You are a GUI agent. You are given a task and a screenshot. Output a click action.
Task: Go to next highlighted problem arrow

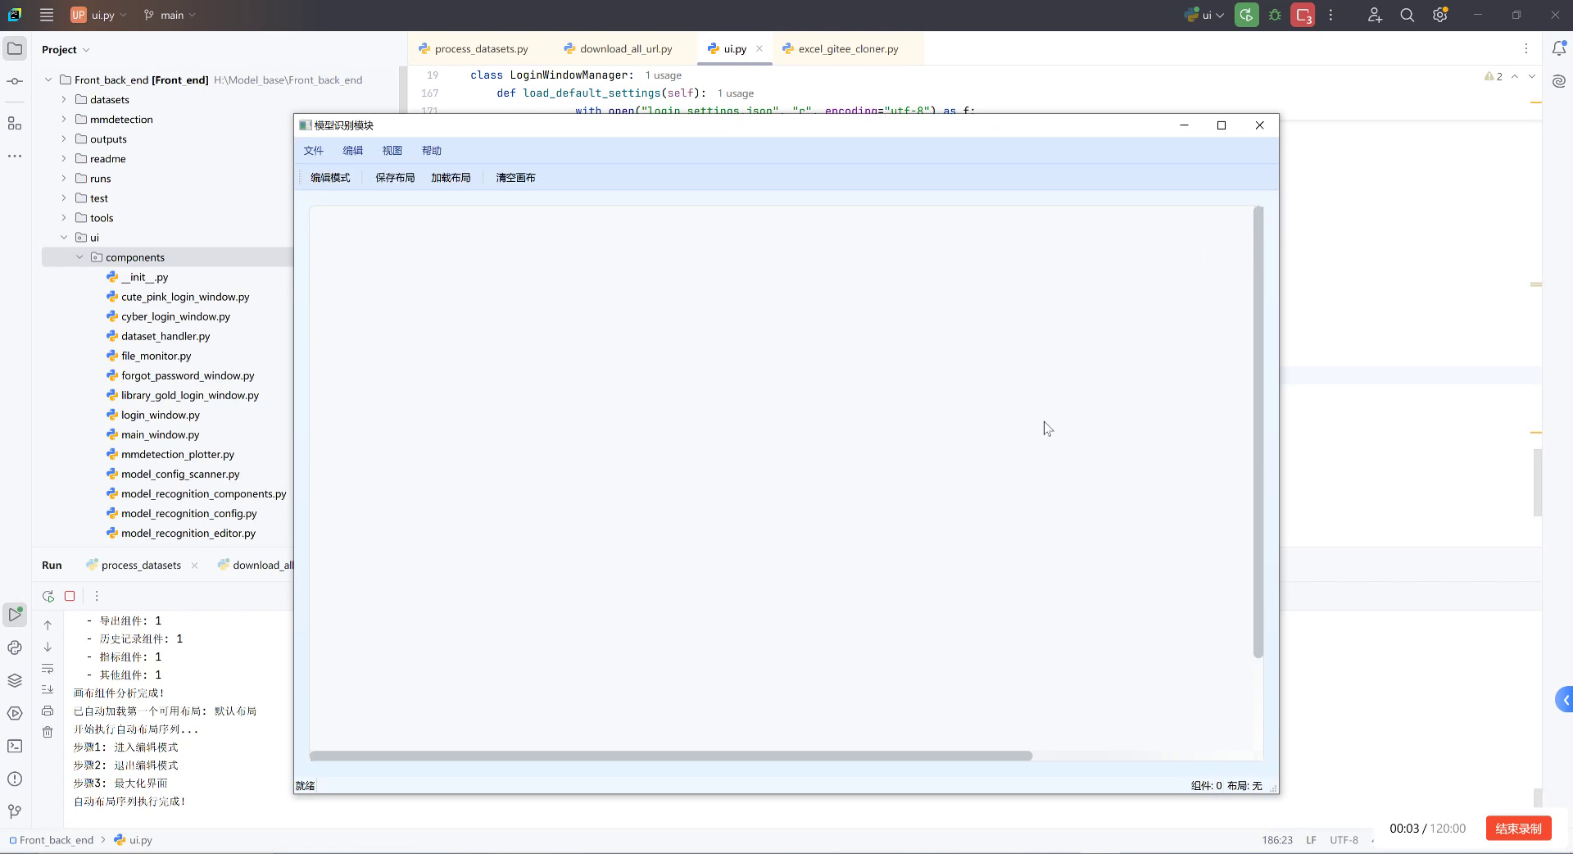[x=1531, y=76]
